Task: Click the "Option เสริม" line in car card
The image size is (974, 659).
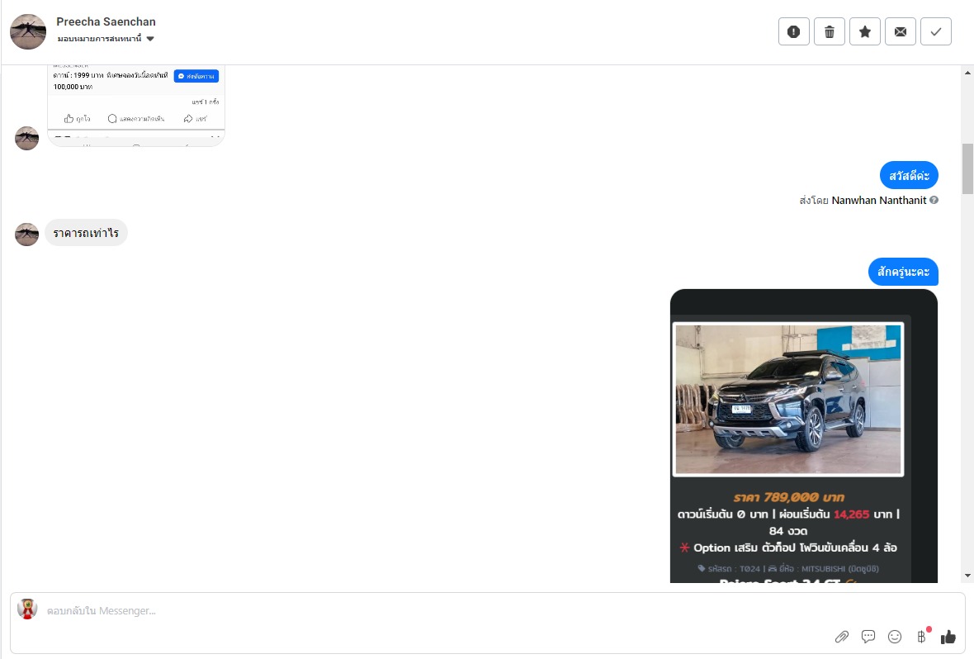Action: 788,548
